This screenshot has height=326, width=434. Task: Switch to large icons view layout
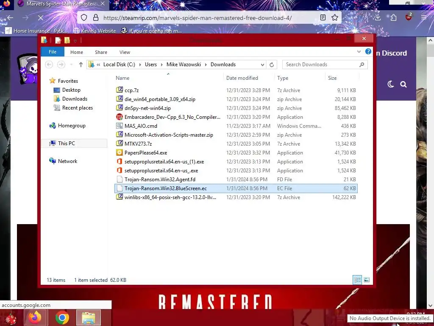point(367,280)
